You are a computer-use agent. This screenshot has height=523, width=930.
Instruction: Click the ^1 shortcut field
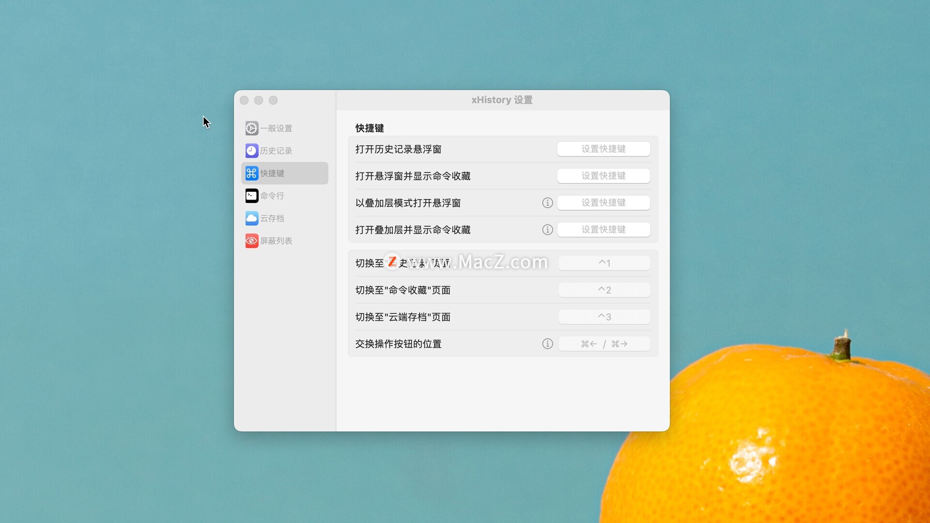pos(604,263)
